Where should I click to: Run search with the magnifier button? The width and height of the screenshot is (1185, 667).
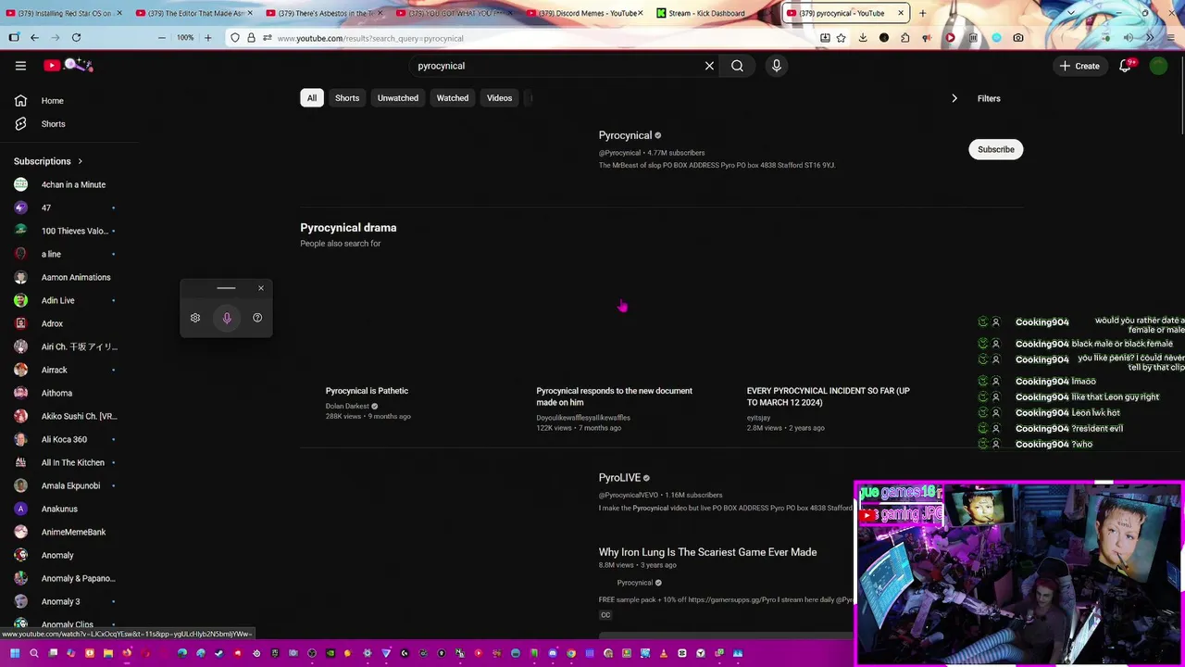737,66
